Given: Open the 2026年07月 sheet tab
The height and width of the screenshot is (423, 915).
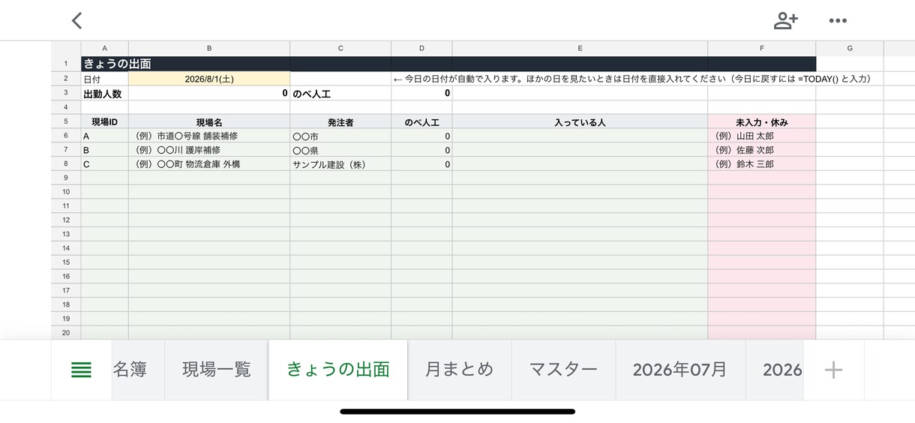Looking at the screenshot, I should [x=680, y=370].
